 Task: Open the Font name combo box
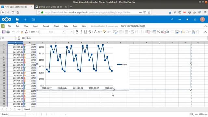coord(52,32)
